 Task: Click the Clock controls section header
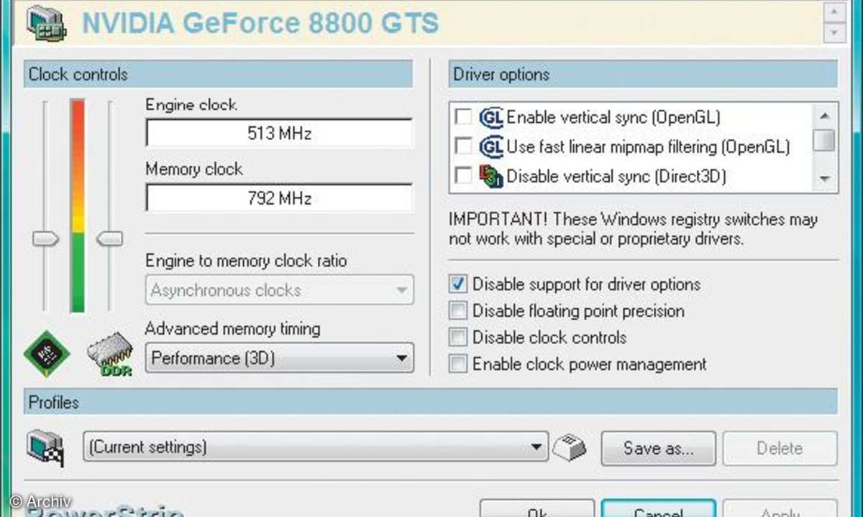(218, 74)
